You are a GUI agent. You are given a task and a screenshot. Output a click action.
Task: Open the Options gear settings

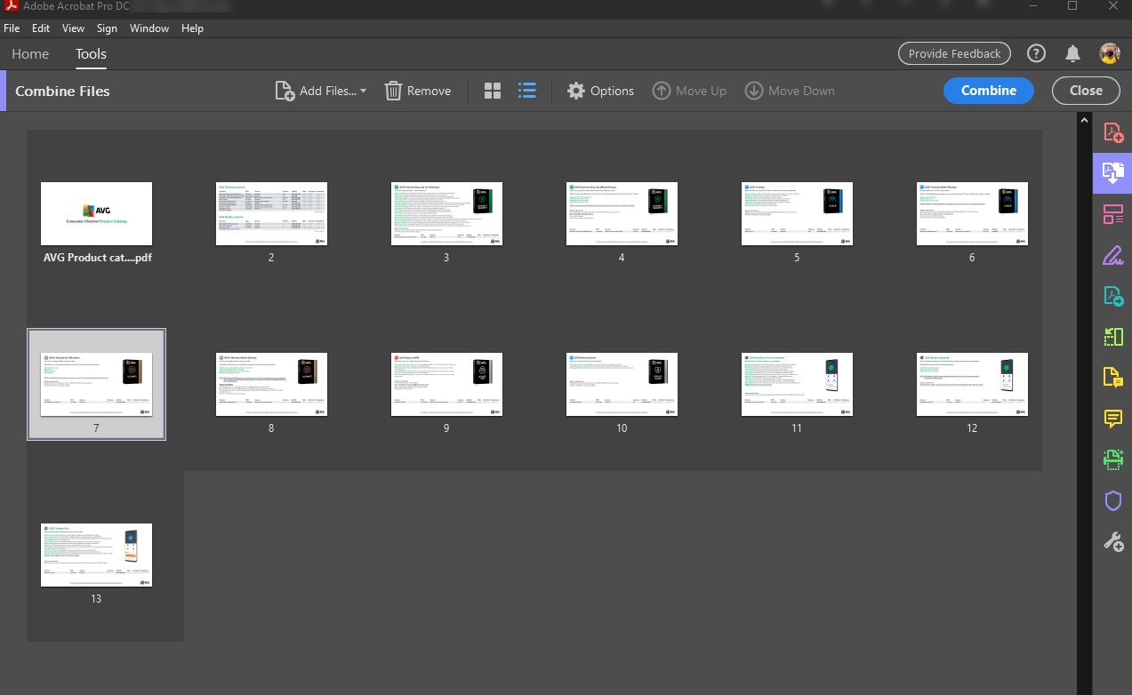click(x=576, y=91)
